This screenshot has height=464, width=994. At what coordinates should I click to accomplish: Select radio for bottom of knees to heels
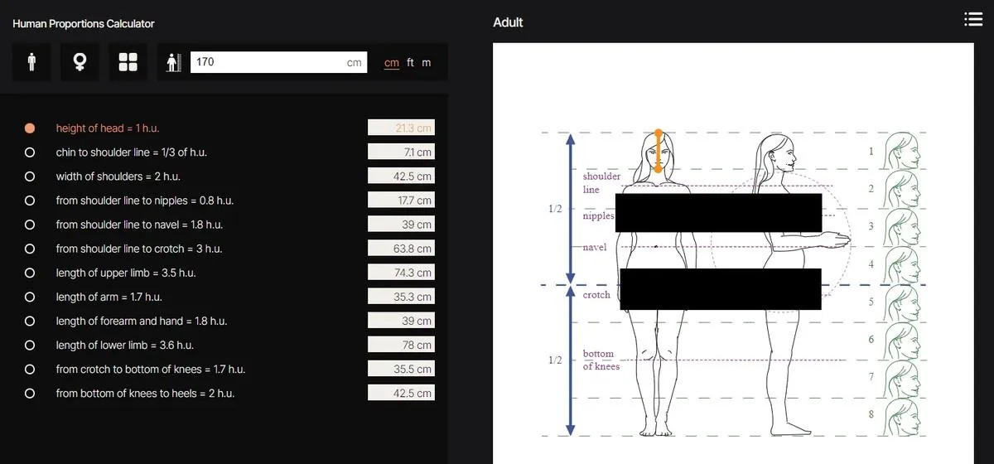click(x=30, y=393)
